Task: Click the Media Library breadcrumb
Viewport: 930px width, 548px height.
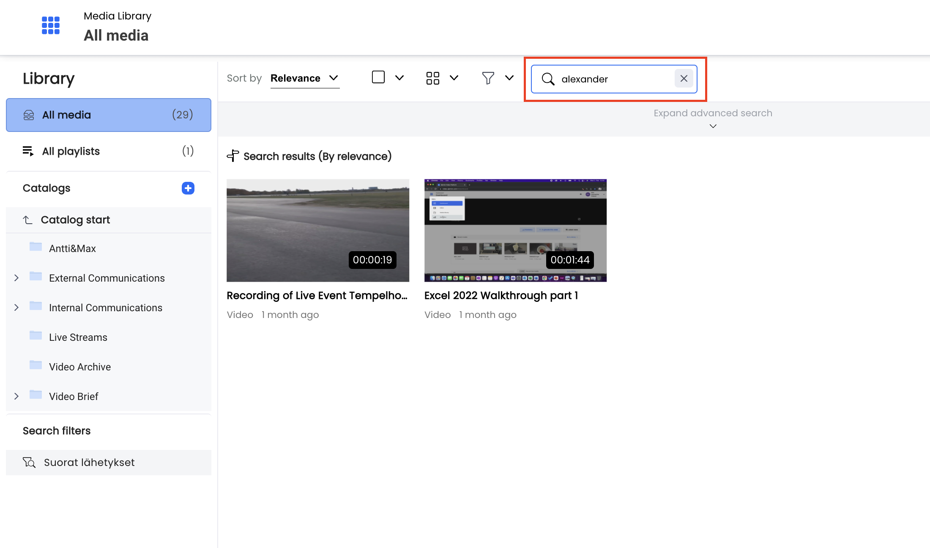Action: [x=118, y=16]
